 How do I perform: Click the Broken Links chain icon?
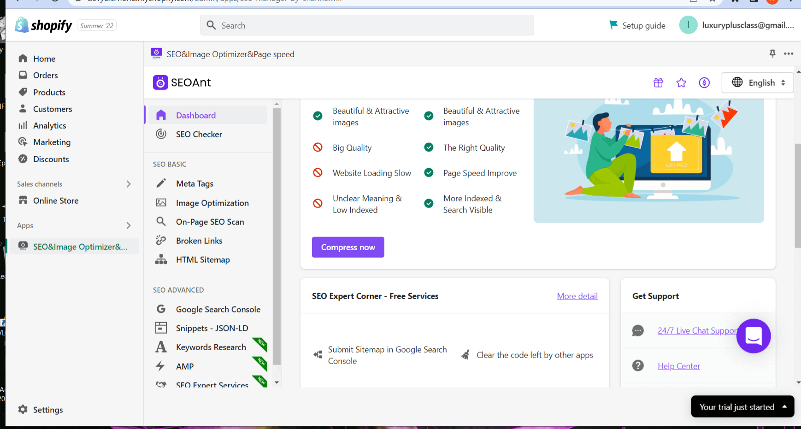[161, 241]
